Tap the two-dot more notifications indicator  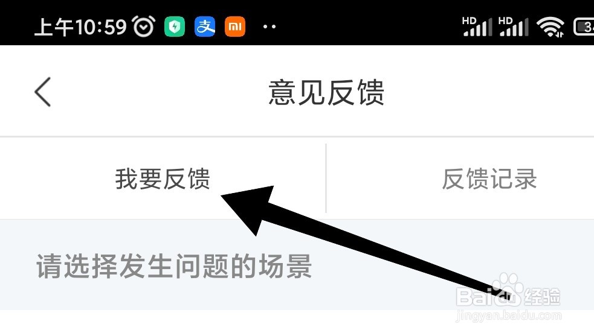pos(270,27)
